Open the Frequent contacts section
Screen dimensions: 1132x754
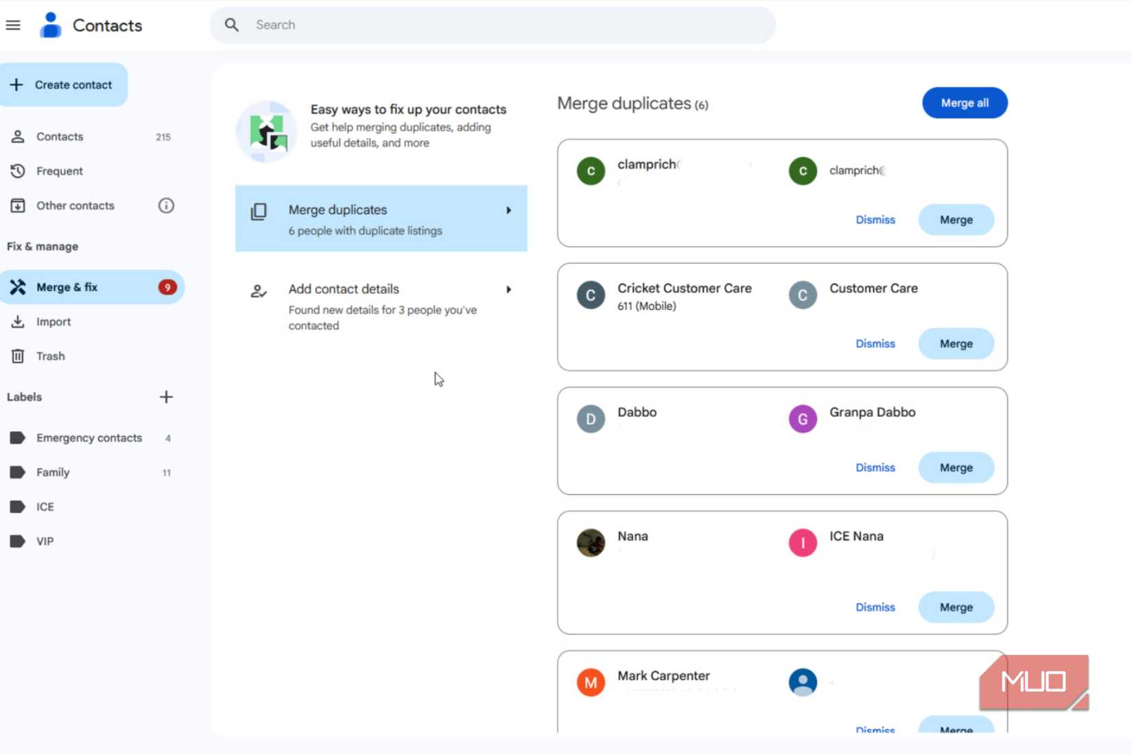pos(92,171)
